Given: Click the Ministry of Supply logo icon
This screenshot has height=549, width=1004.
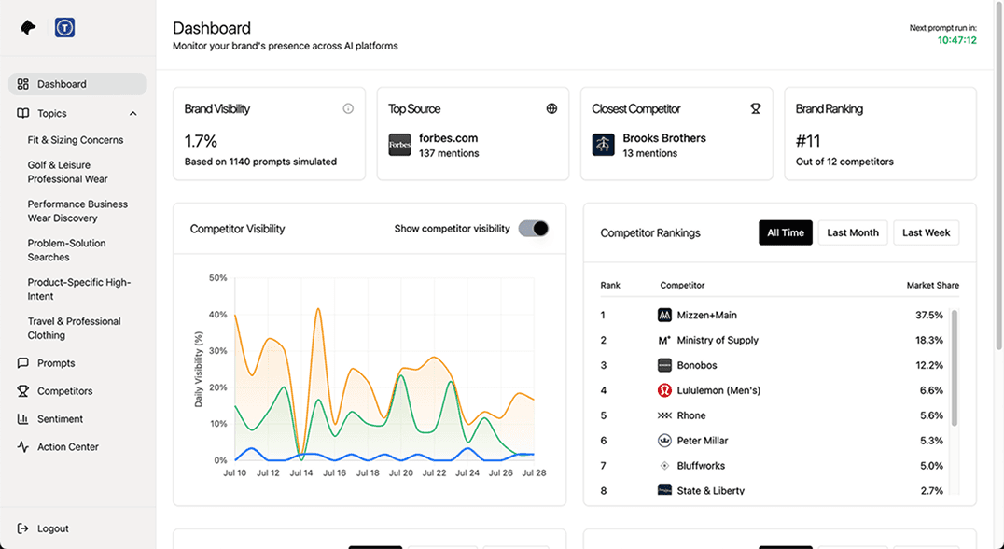Looking at the screenshot, I should click(664, 340).
